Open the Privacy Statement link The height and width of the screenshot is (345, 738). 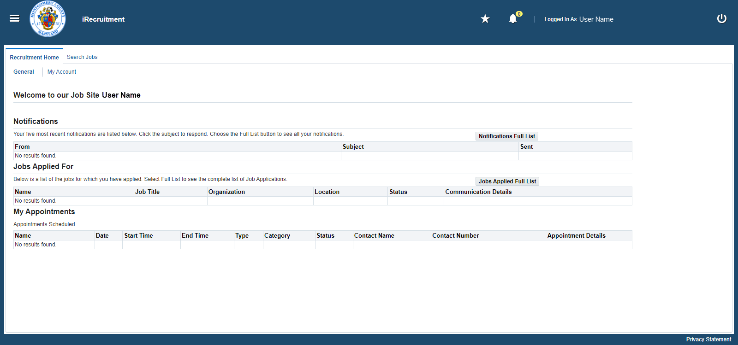pos(708,339)
